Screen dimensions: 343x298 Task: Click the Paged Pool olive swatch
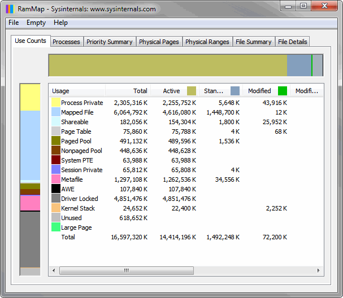(56, 141)
